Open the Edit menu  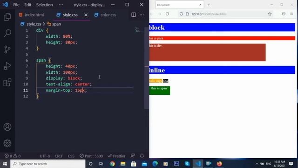click(x=28, y=5)
